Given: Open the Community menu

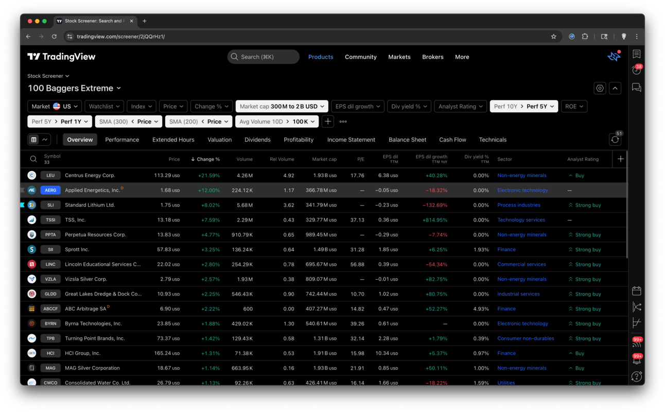Looking at the screenshot, I should (361, 57).
